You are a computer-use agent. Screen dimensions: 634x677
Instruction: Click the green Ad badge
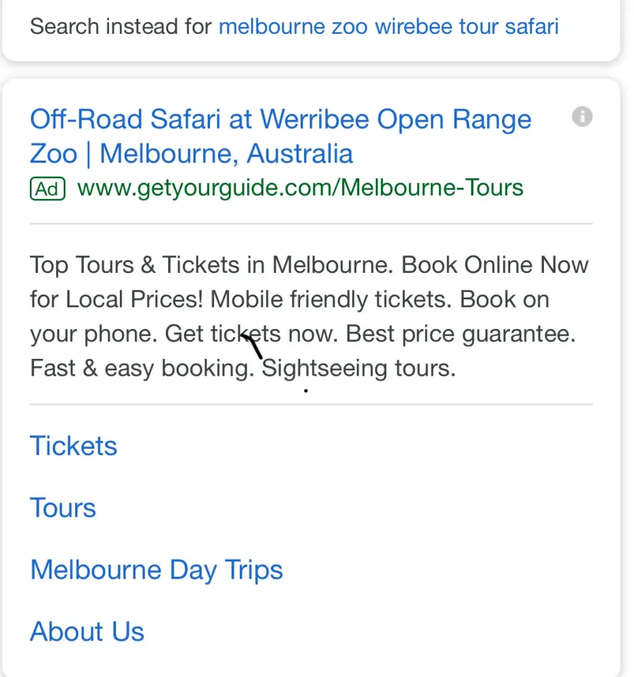47,188
